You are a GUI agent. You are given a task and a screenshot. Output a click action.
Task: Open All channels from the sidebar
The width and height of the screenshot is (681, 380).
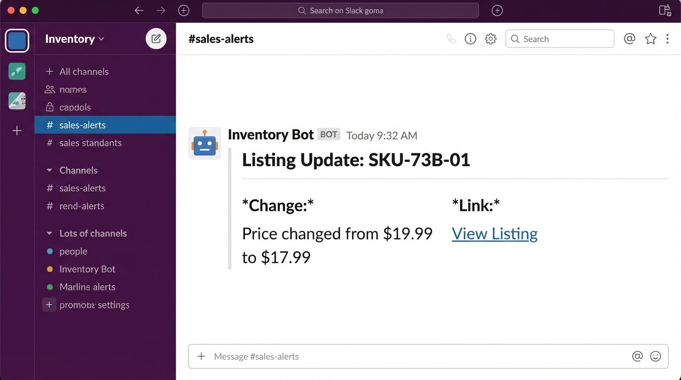84,71
